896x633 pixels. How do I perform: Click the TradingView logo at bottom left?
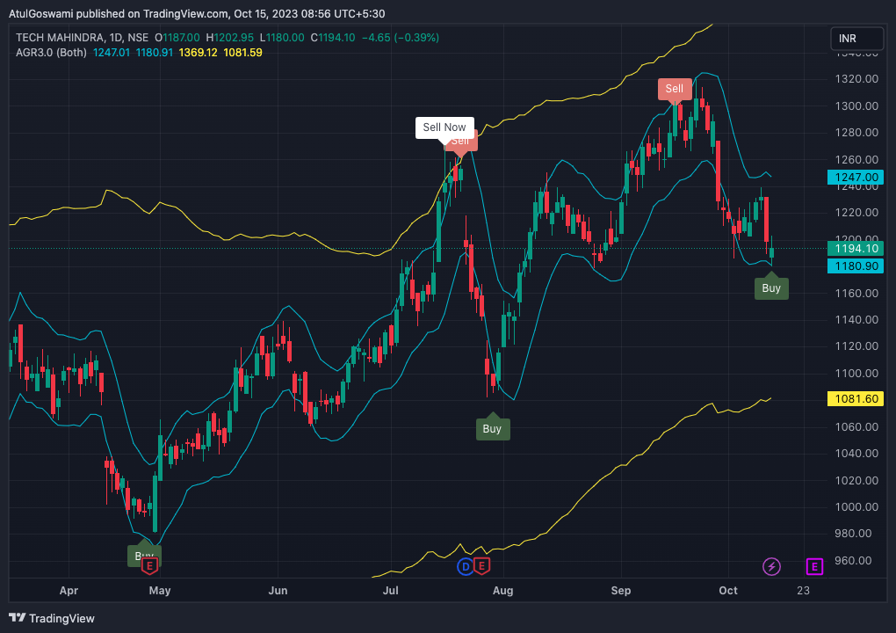pyautogui.click(x=52, y=618)
